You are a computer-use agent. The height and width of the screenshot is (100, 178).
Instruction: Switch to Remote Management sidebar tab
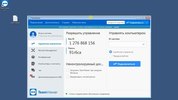(x=46, y=50)
